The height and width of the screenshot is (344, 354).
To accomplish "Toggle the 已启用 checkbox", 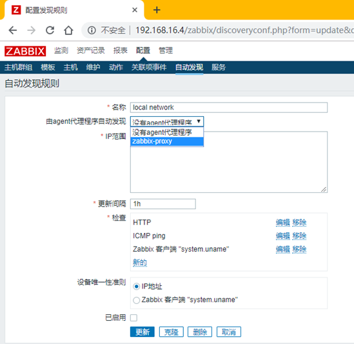I will (x=133, y=318).
